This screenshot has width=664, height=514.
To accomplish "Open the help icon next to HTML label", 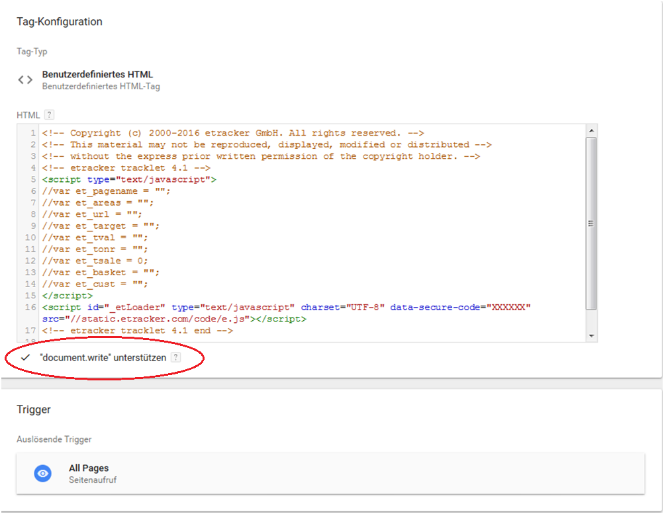I will click(49, 114).
